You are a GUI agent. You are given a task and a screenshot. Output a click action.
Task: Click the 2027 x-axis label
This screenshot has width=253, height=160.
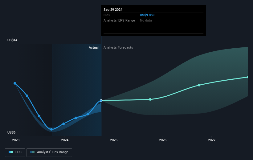click(x=211, y=140)
